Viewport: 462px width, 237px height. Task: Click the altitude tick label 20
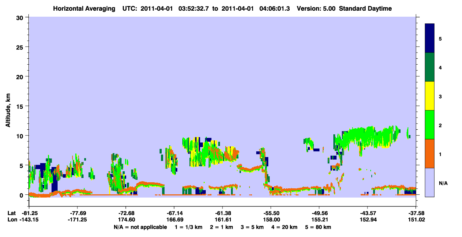coord(21,76)
